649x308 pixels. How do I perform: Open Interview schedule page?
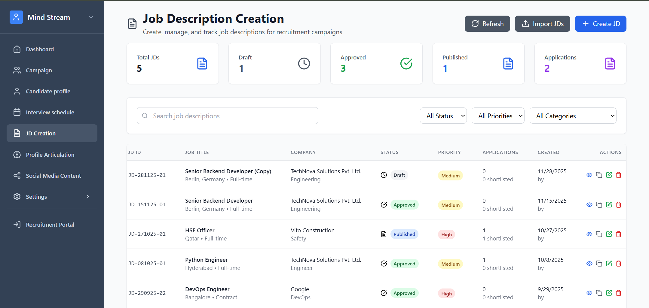[x=52, y=112]
